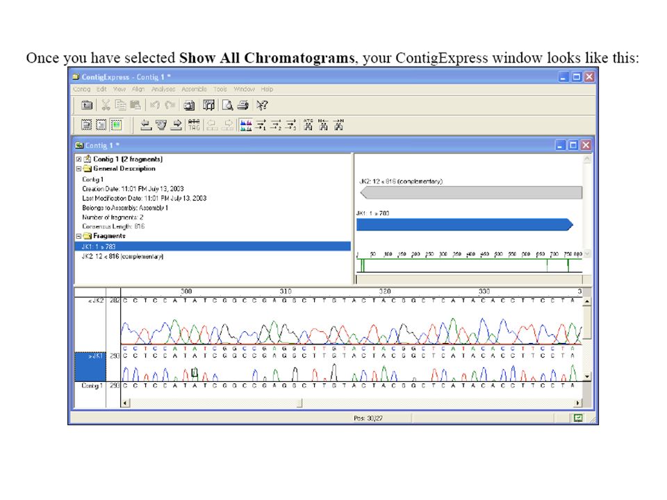This screenshot has width=667, height=500.
Task: Click the Contig 1 consensus row label
Action: 92,385
